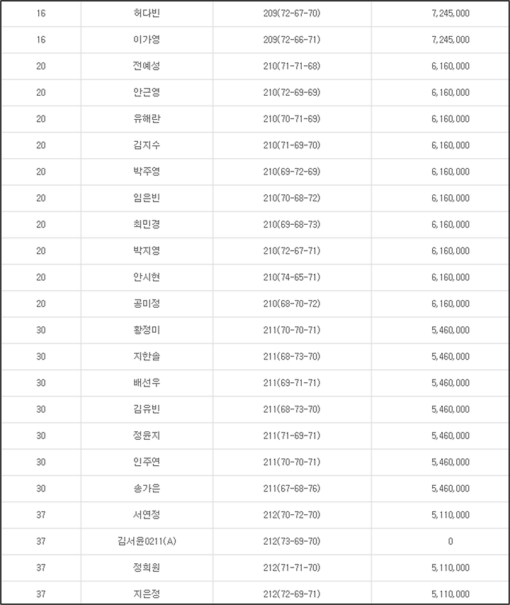The height and width of the screenshot is (605, 510).
Task: Click player name 박주영
Action: coord(147,172)
